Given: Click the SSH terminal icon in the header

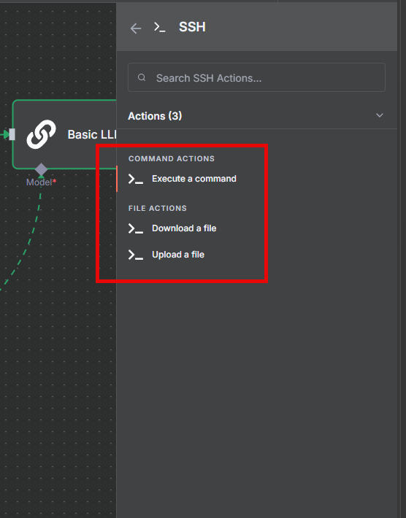Looking at the screenshot, I should [160, 27].
